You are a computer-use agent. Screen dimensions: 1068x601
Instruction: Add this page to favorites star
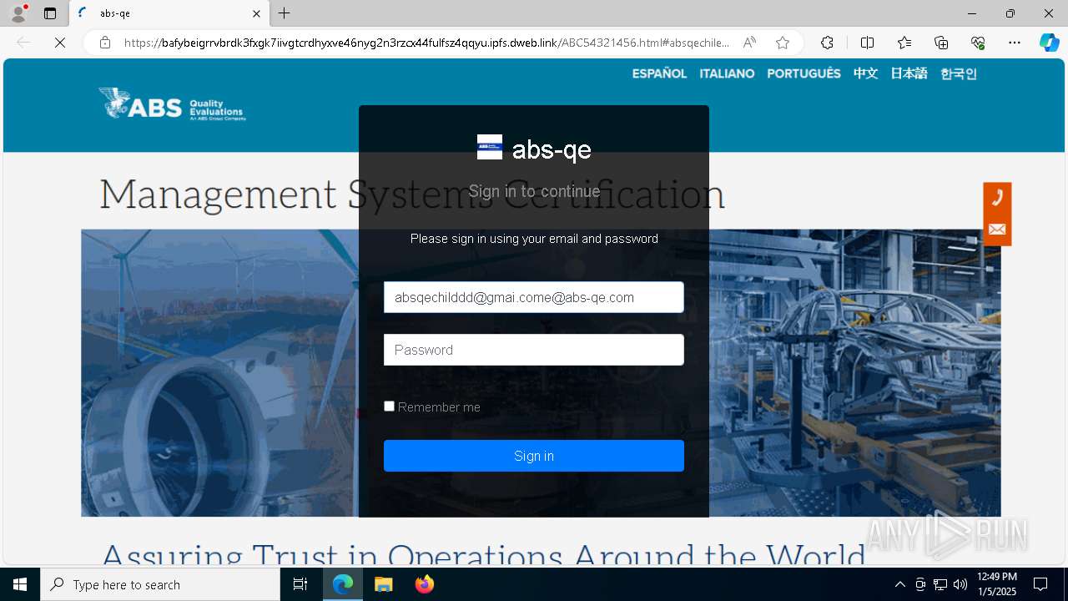pos(782,43)
